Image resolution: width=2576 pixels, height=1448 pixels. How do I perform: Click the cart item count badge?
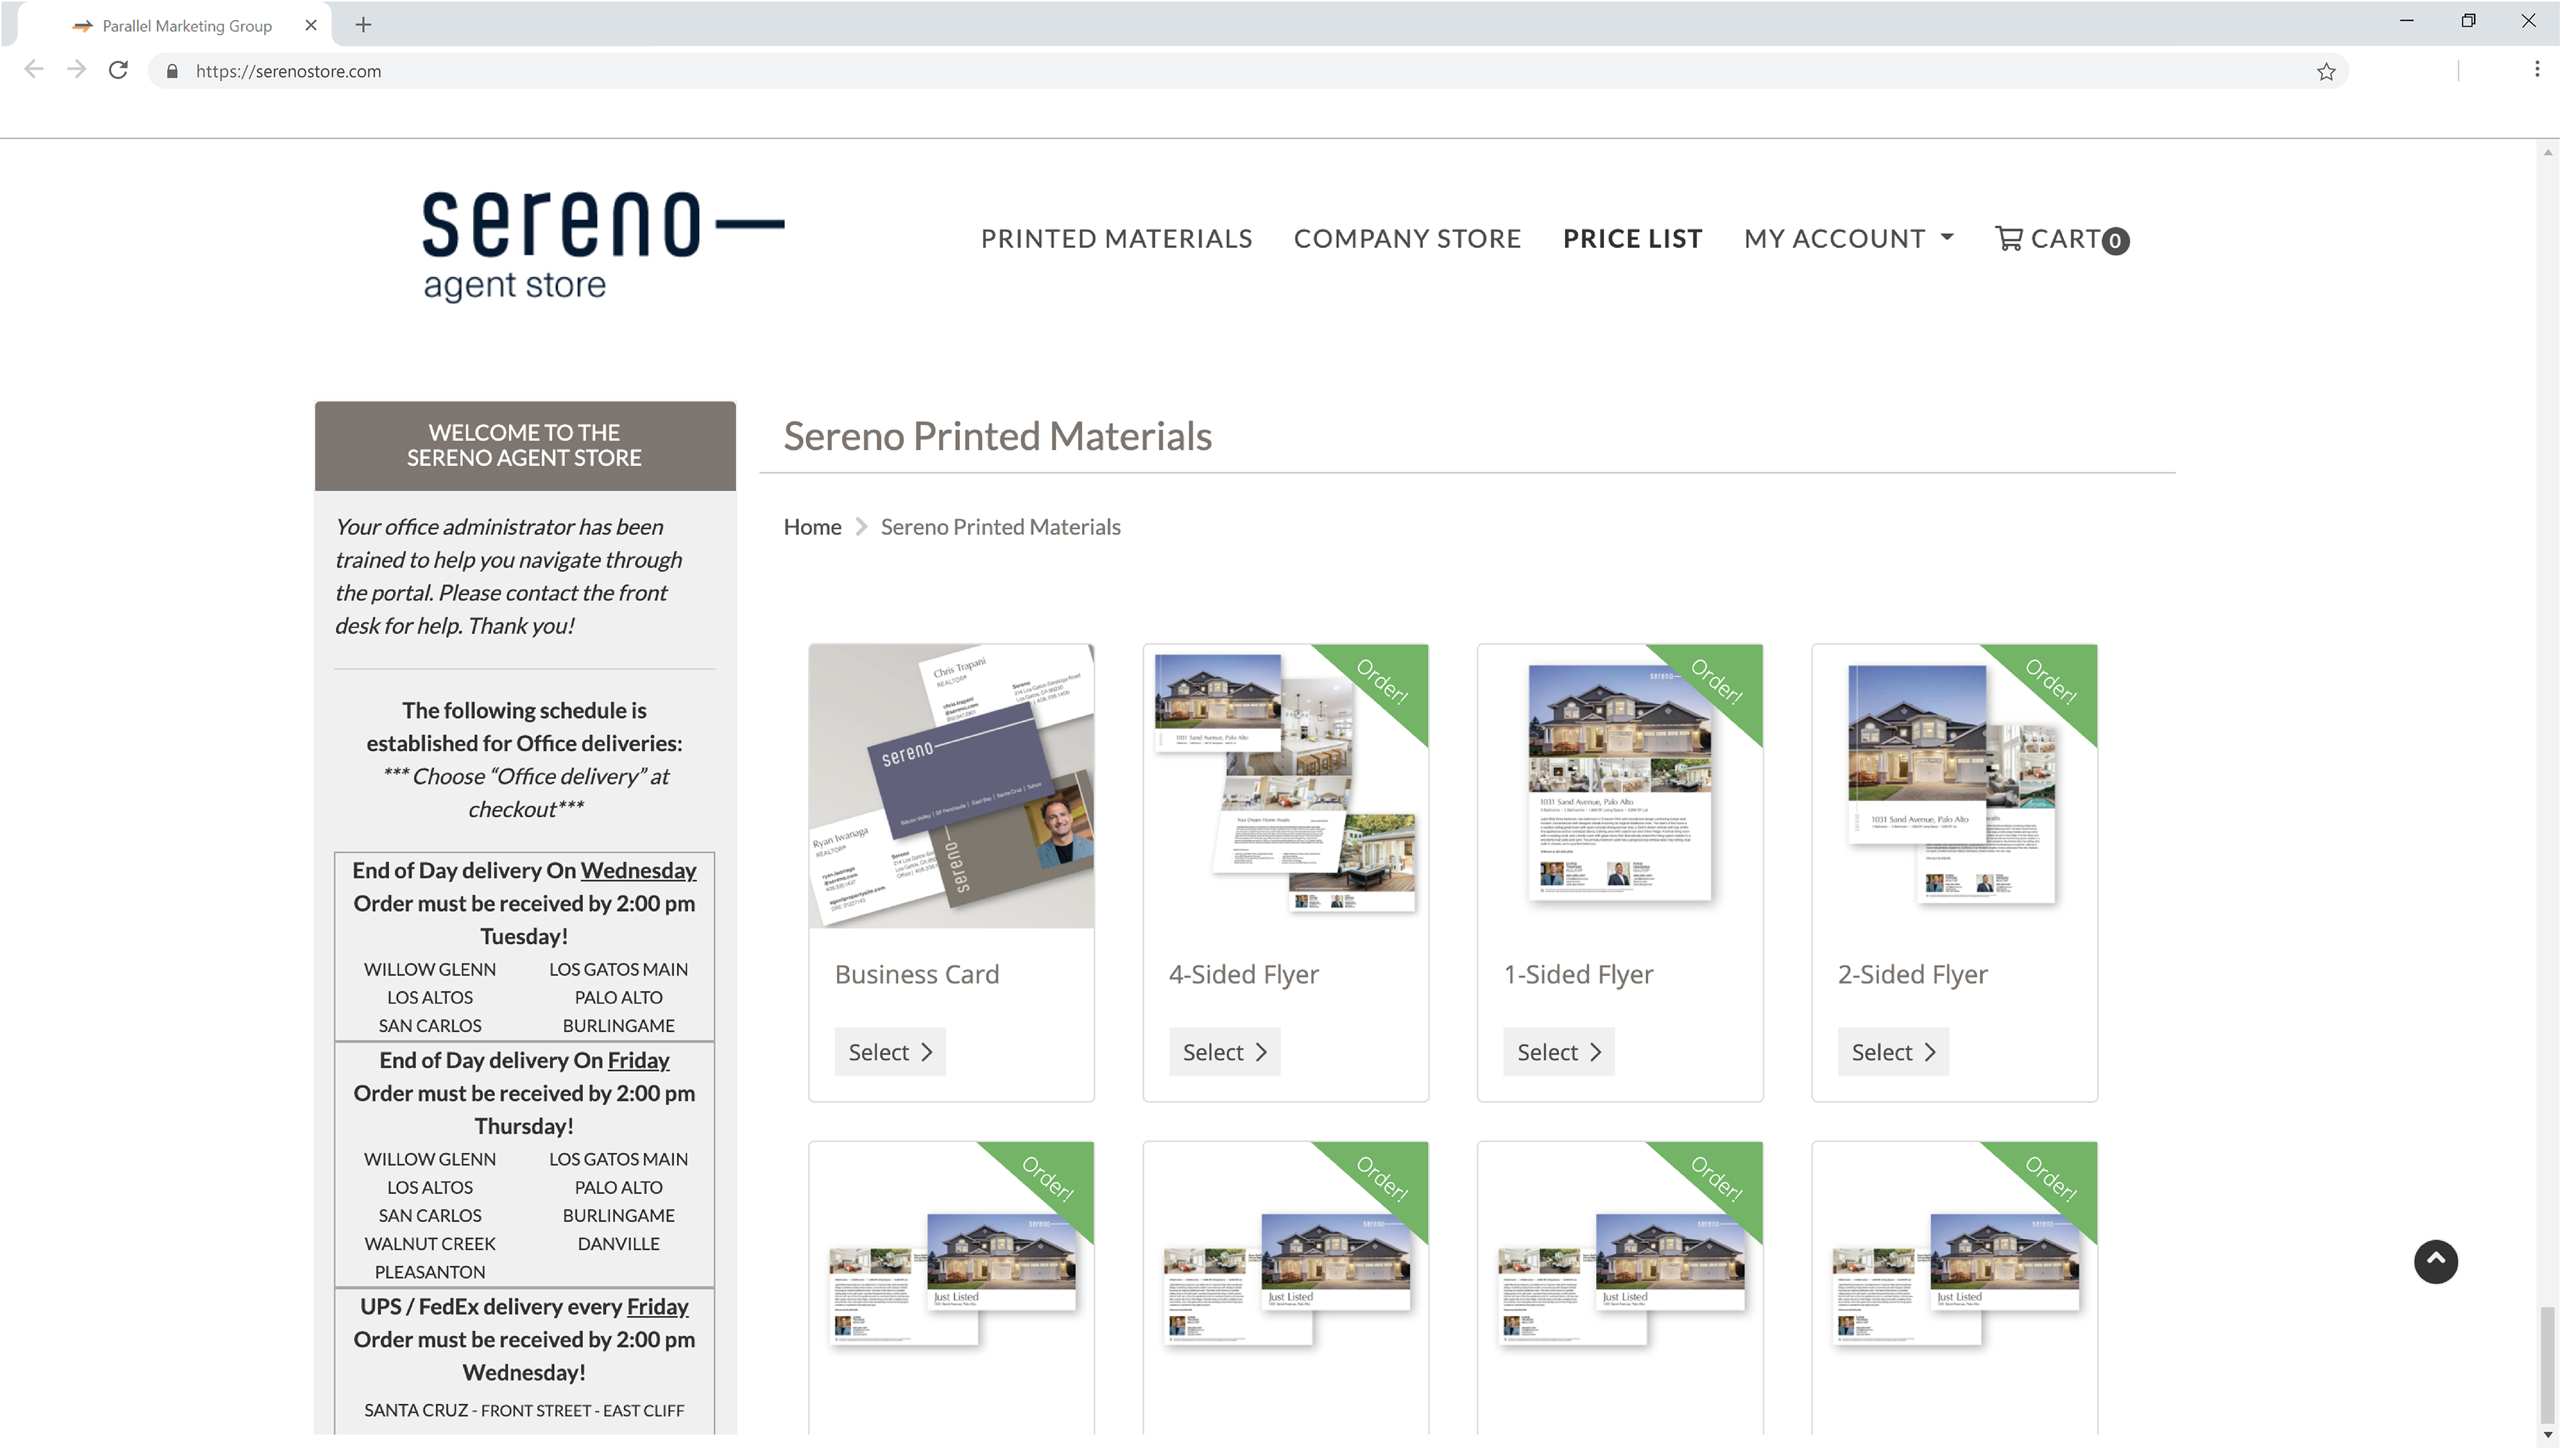[2115, 241]
